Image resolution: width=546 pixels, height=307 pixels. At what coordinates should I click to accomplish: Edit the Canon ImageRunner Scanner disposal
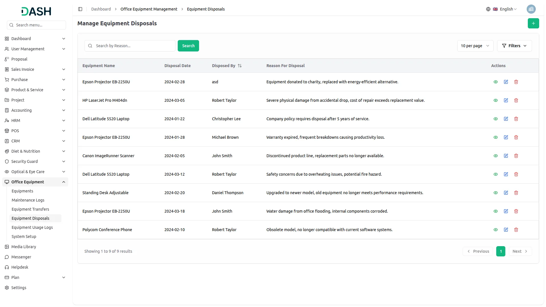click(x=506, y=156)
